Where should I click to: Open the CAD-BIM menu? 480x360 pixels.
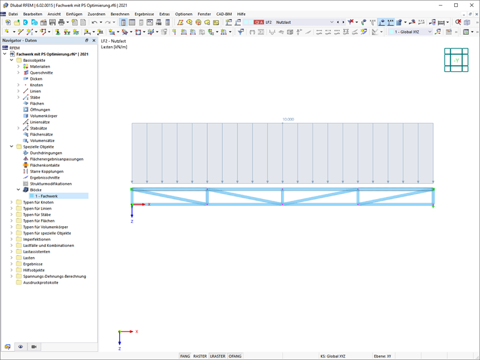pyautogui.click(x=224, y=14)
